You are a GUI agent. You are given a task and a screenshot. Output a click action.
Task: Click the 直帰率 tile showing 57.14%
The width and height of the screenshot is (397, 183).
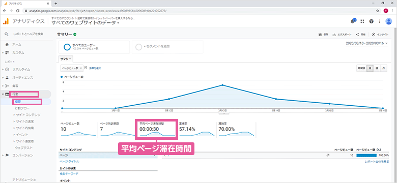[197, 130]
